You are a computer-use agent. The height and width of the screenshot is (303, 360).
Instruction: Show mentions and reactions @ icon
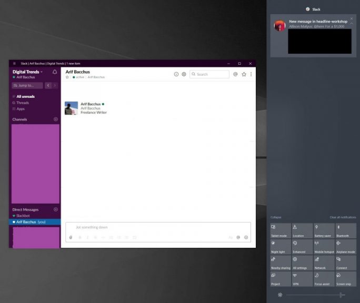(x=235, y=74)
